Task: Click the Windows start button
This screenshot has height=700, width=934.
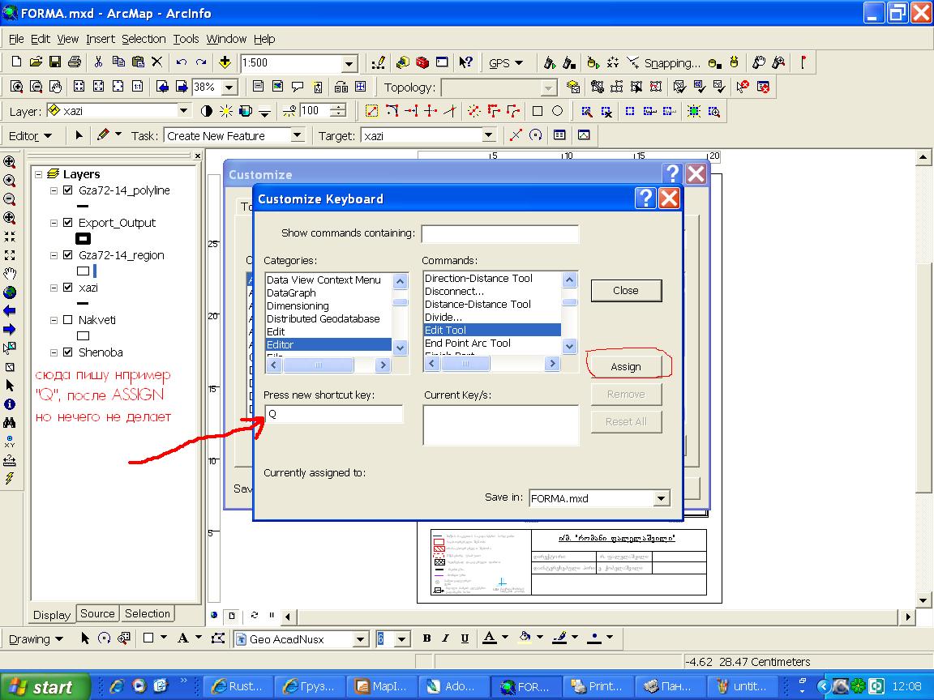Action: click(45, 686)
